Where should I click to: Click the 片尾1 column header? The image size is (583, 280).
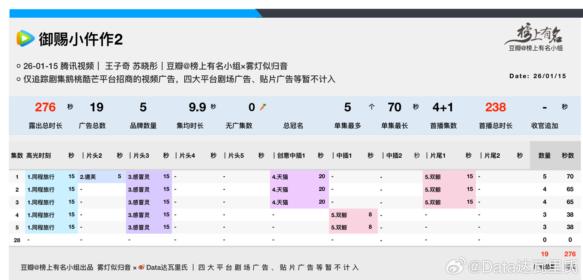click(438, 156)
